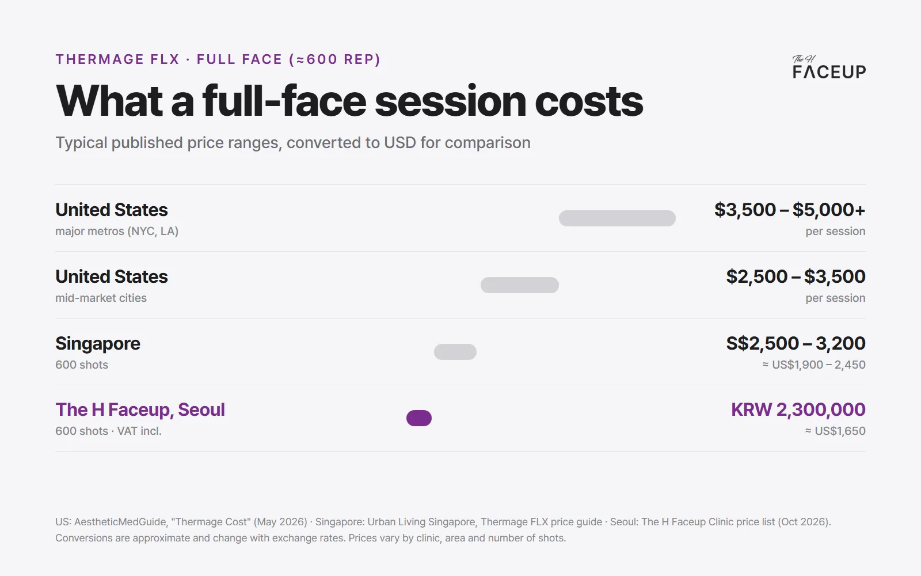
Task: Click the gray Singapore price range bar
Action: tap(455, 352)
